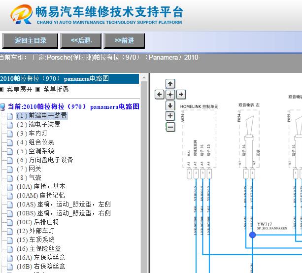Image resolution: width=302 pixels, height=273 pixels.
Task: Open (2) 端电子装置 tree item
Action: coord(38,125)
